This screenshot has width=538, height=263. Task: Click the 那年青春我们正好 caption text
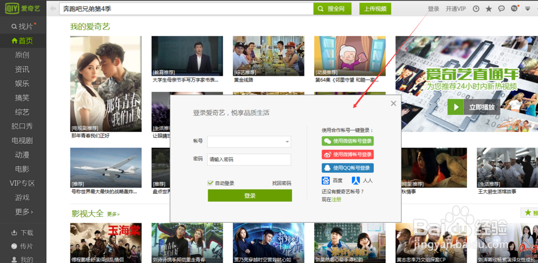pos(90,136)
